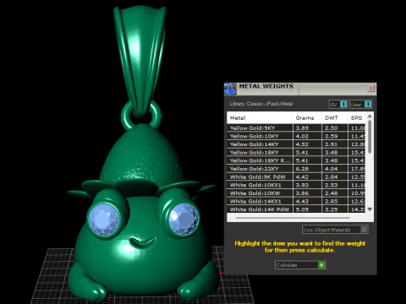Click the 2.91 DWT value
The width and height of the screenshot is (406, 304).
coord(331,144)
